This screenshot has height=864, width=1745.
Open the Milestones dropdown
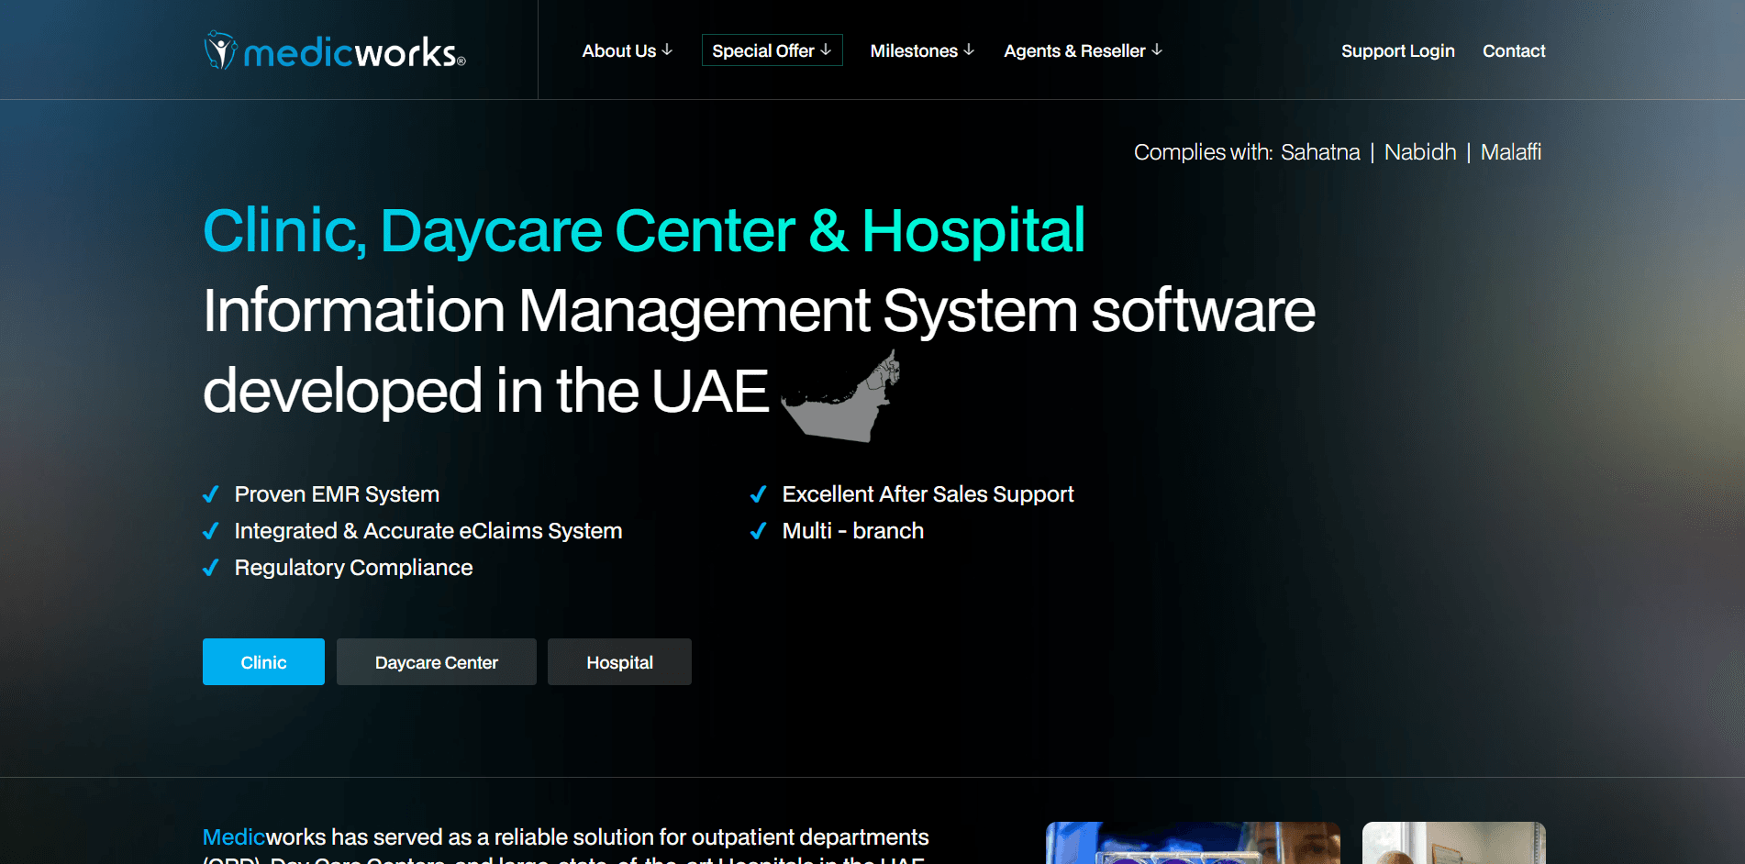[921, 50]
